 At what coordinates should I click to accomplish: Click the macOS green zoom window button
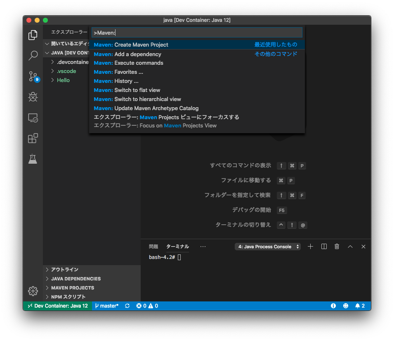[x=45, y=20]
